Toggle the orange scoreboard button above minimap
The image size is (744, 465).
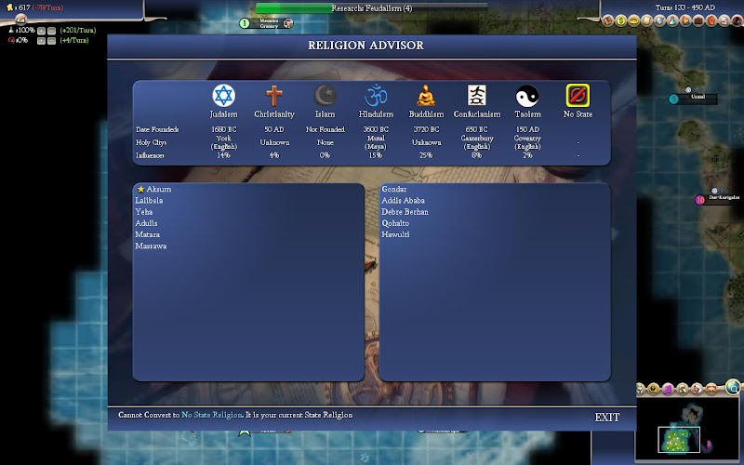[x=711, y=389]
